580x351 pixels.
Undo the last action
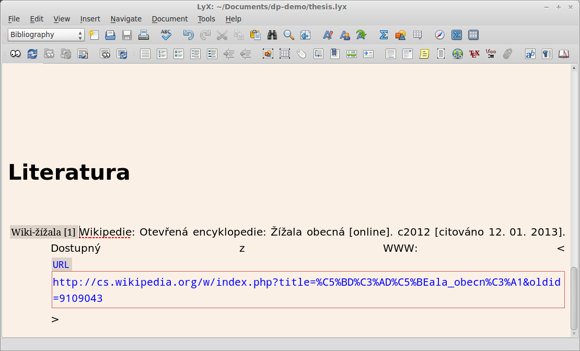[188, 35]
